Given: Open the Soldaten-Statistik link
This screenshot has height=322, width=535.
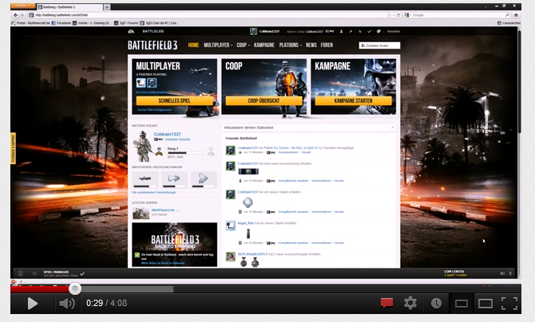Looking at the screenshot, I should tap(177, 139).
